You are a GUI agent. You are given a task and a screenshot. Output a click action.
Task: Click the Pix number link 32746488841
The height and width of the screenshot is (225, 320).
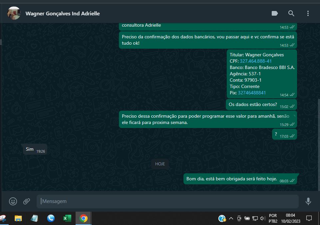[252, 93]
